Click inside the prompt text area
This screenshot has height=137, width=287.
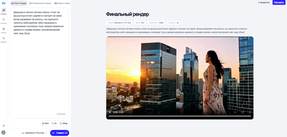(x=40, y=63)
